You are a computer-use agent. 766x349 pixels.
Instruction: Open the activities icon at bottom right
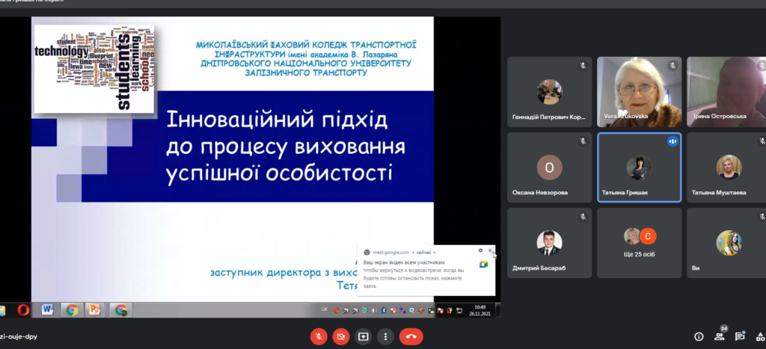tap(760, 336)
